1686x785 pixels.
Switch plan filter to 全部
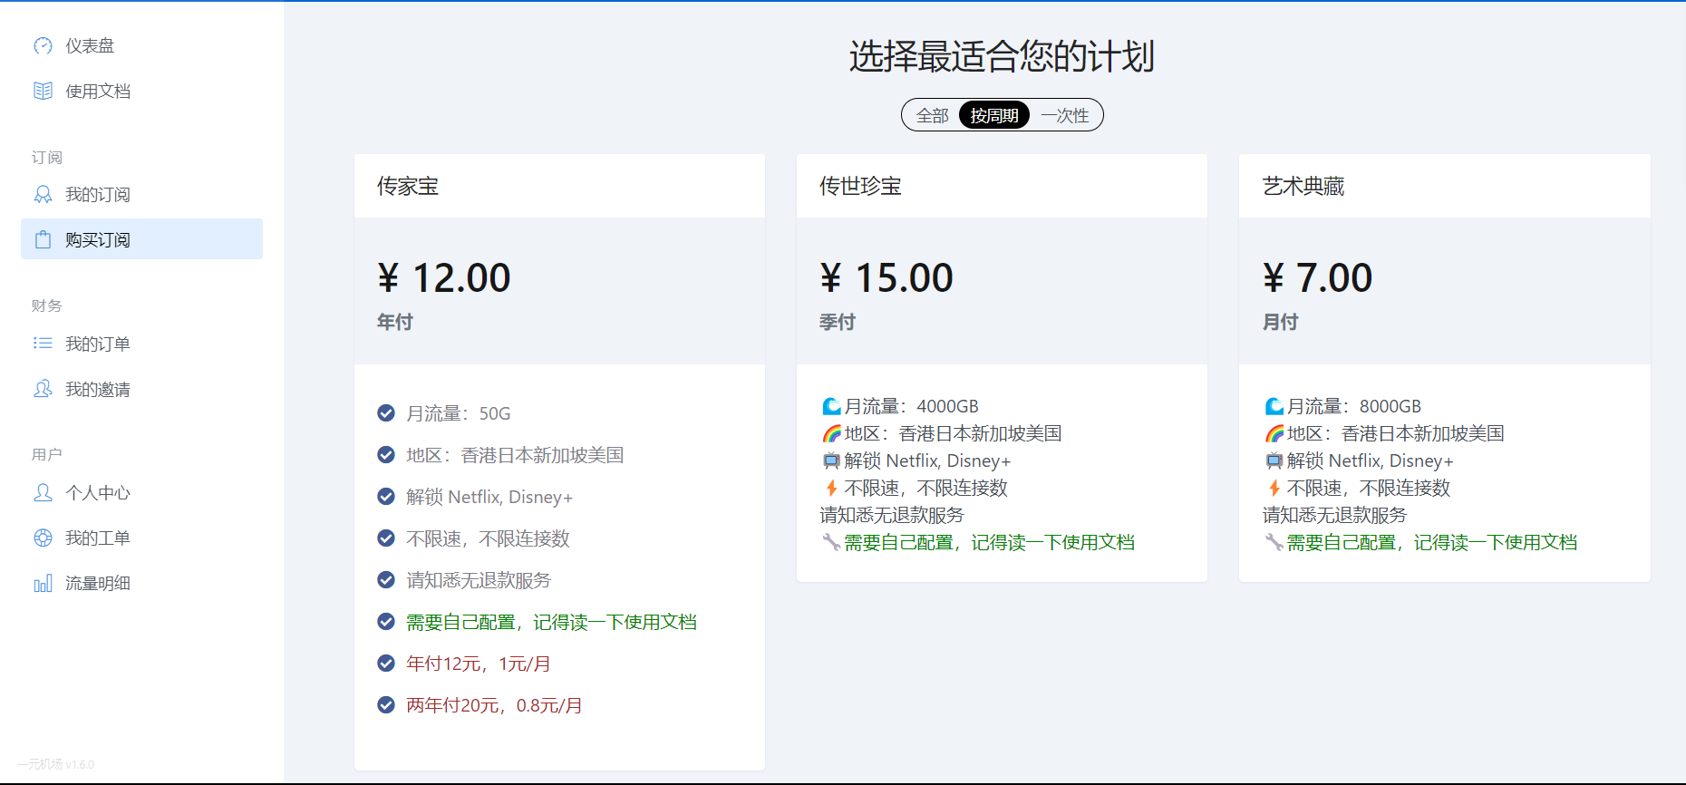932,116
